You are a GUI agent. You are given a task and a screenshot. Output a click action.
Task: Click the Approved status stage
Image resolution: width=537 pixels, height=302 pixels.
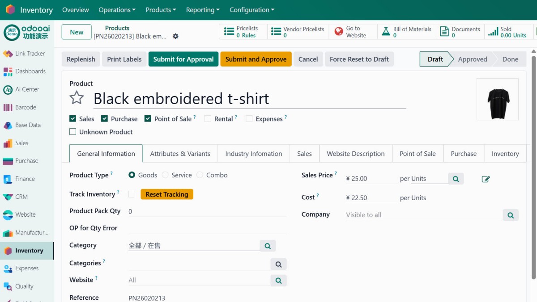coord(473,59)
